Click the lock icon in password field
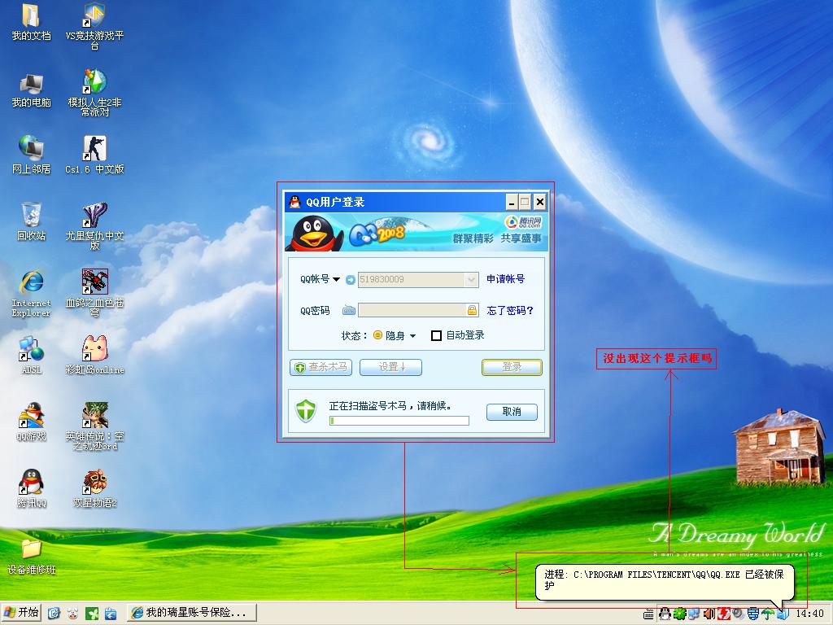 click(x=472, y=310)
